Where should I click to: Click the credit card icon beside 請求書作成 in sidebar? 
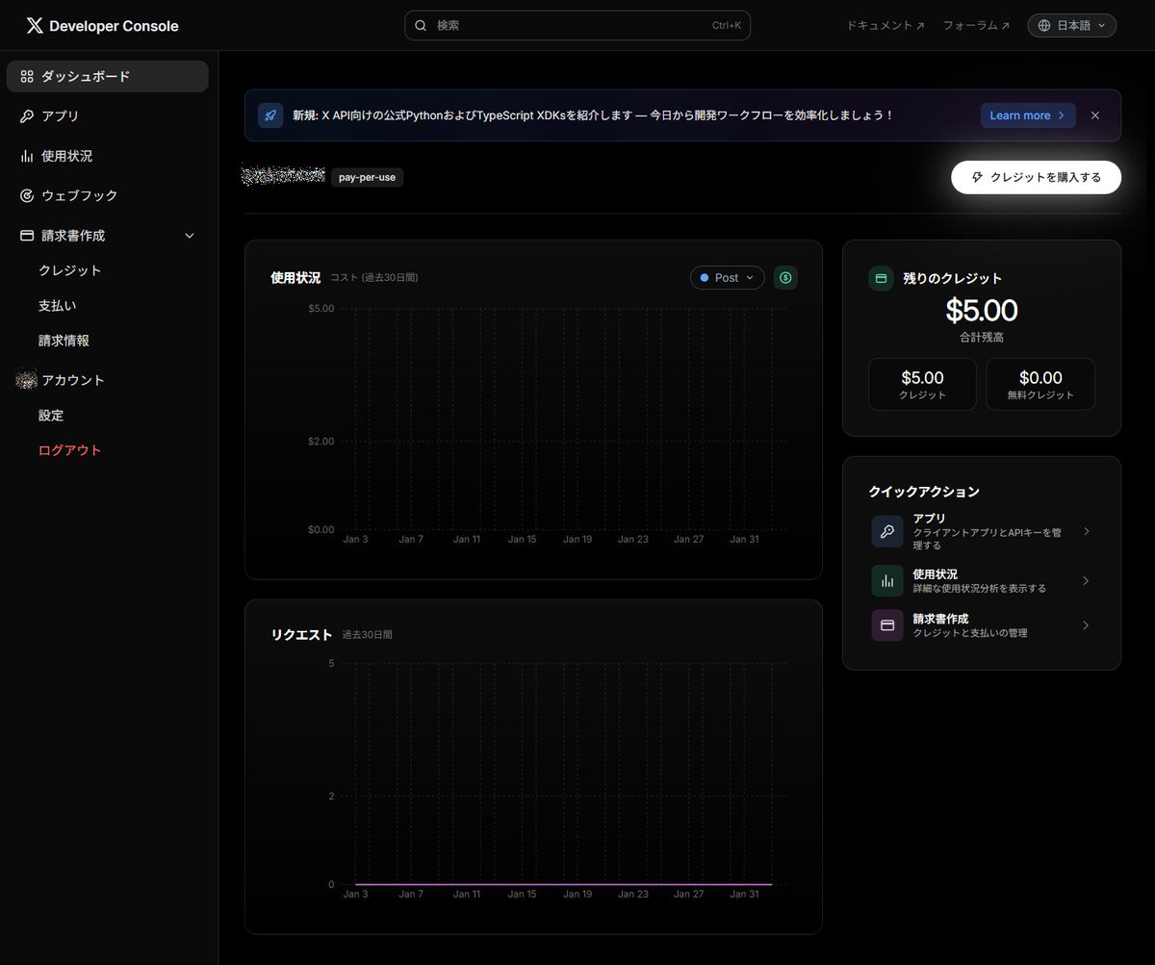[27, 235]
